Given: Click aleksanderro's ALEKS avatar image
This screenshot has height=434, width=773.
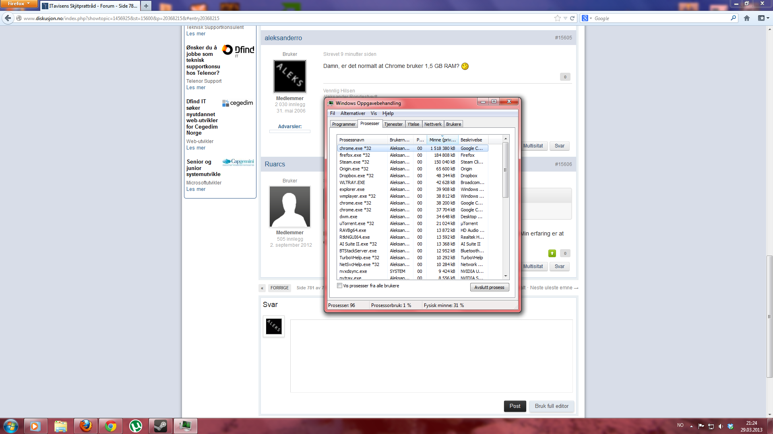Looking at the screenshot, I should [290, 76].
